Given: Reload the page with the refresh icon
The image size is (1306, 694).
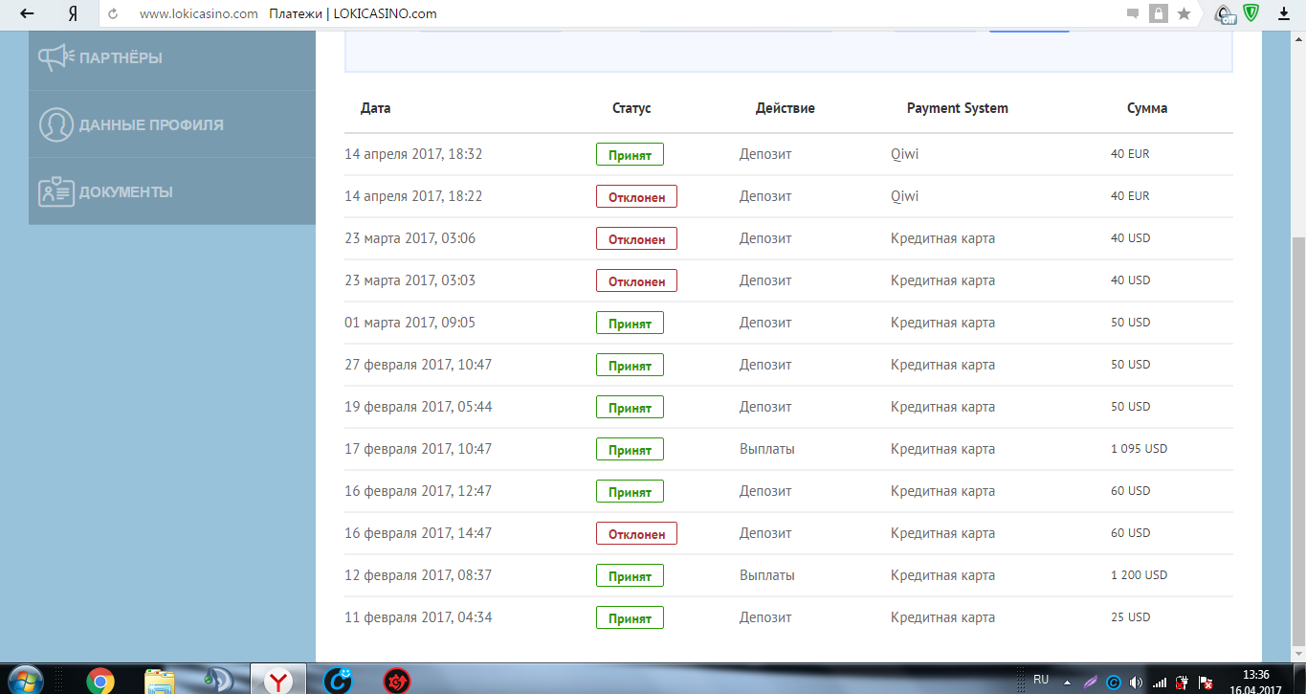Looking at the screenshot, I should [x=114, y=14].
